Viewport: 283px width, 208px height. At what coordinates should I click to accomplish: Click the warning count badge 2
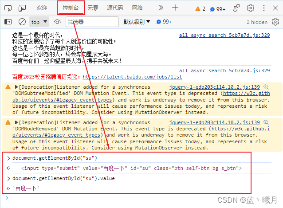(x=200, y=9)
